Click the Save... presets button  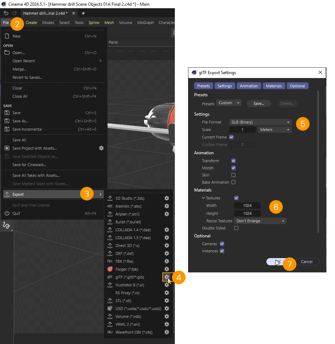258,103
